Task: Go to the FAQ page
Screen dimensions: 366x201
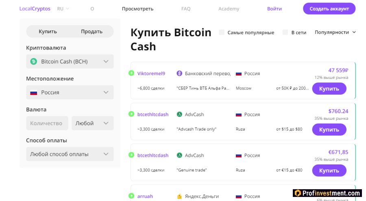Action: click(186, 9)
